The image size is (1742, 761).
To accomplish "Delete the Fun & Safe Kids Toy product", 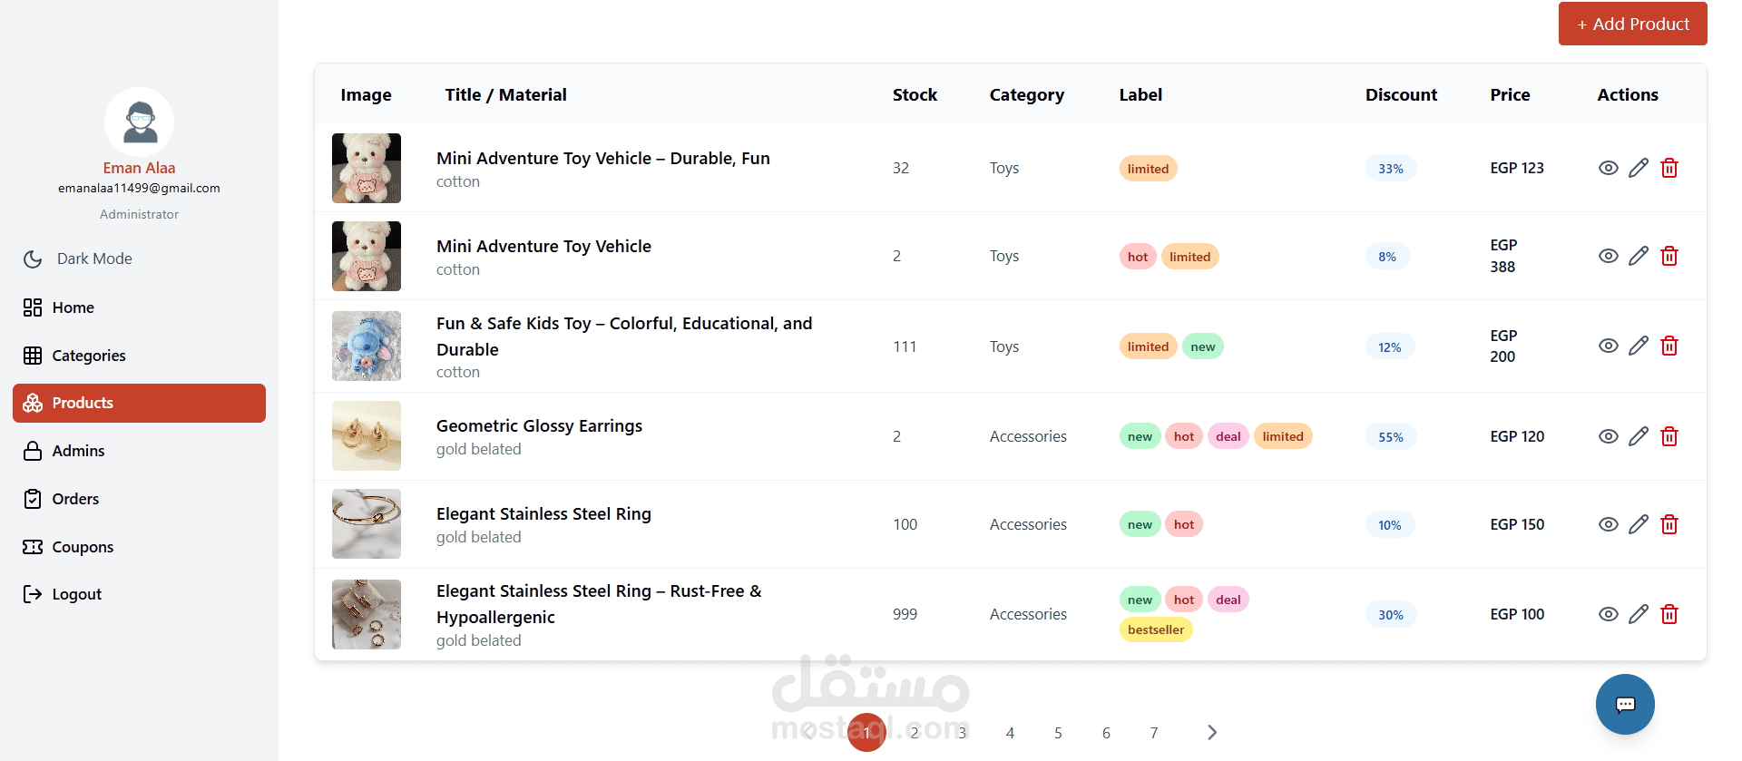I will click(x=1669, y=346).
